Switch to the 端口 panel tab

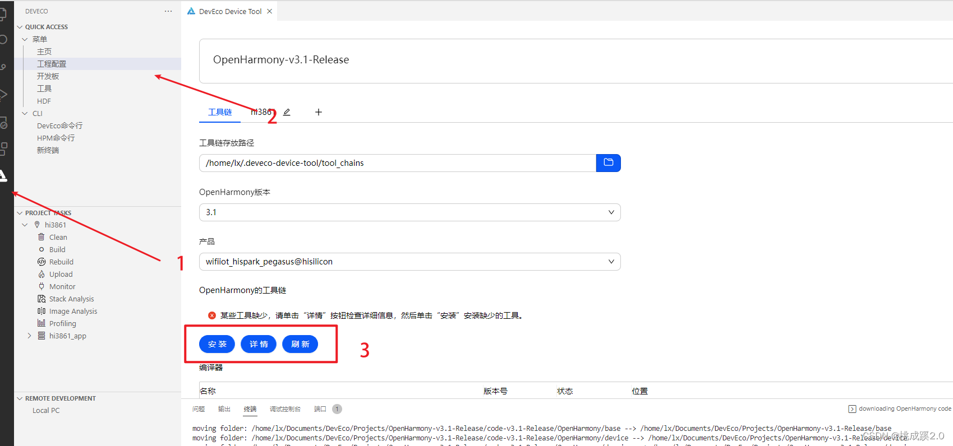[x=320, y=409]
